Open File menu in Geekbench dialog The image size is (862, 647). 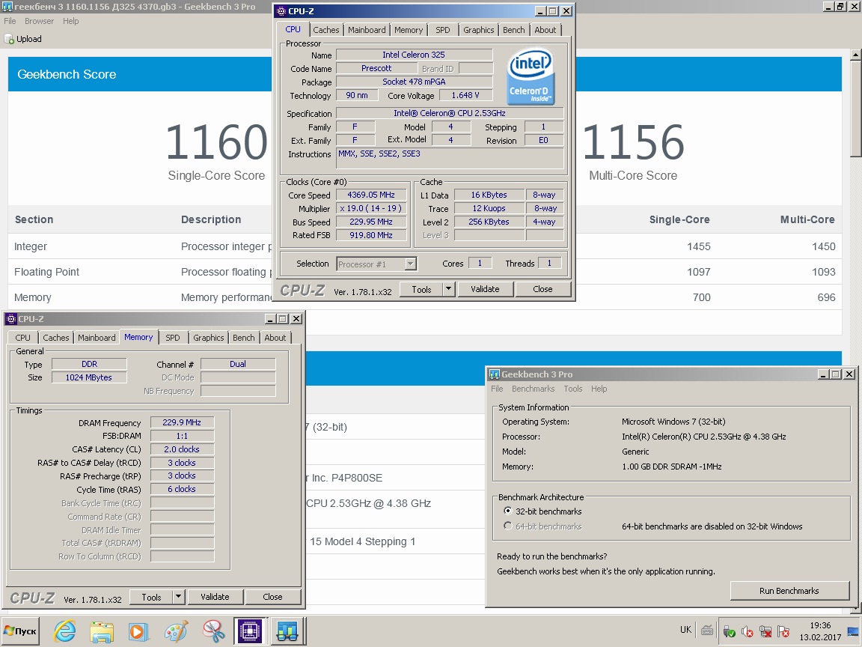point(497,389)
